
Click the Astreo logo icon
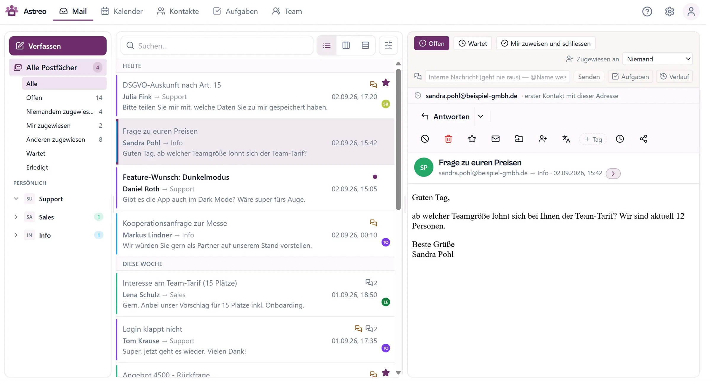pos(12,11)
